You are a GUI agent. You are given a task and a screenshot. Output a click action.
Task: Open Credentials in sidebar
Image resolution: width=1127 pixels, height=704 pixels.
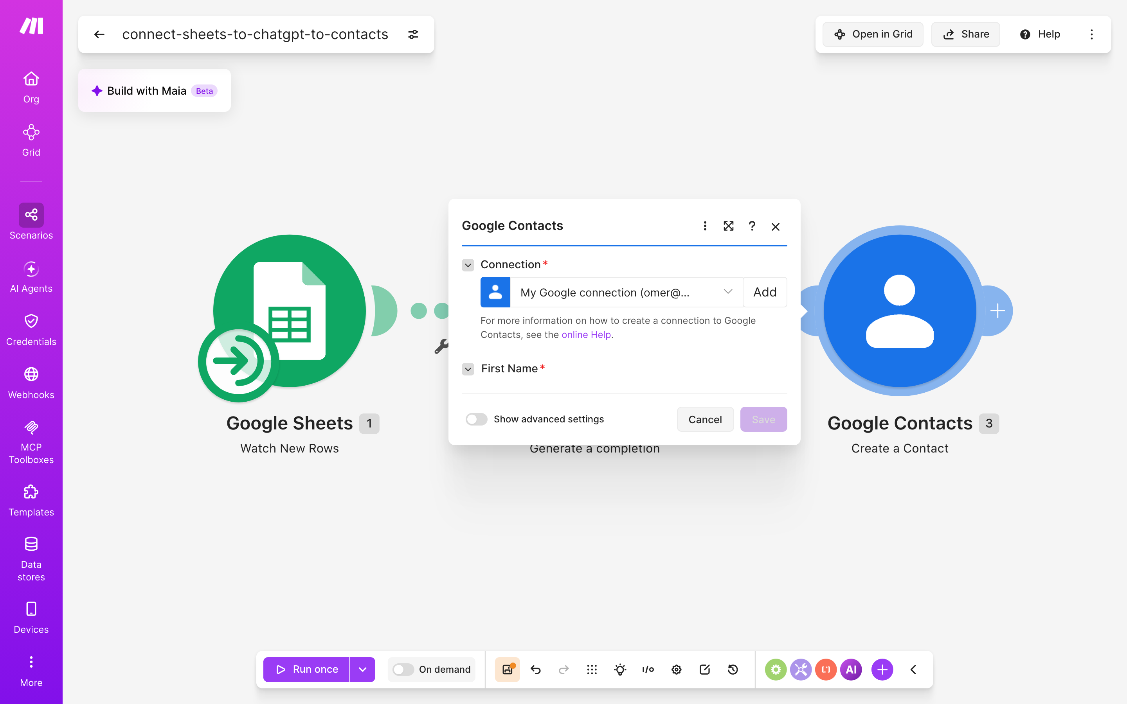[31, 330]
